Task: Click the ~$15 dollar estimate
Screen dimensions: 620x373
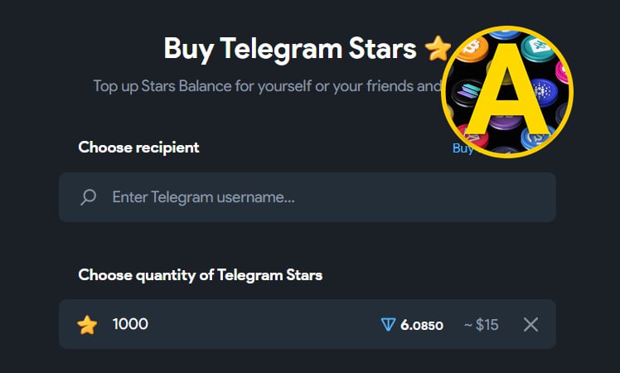Action: point(481,325)
